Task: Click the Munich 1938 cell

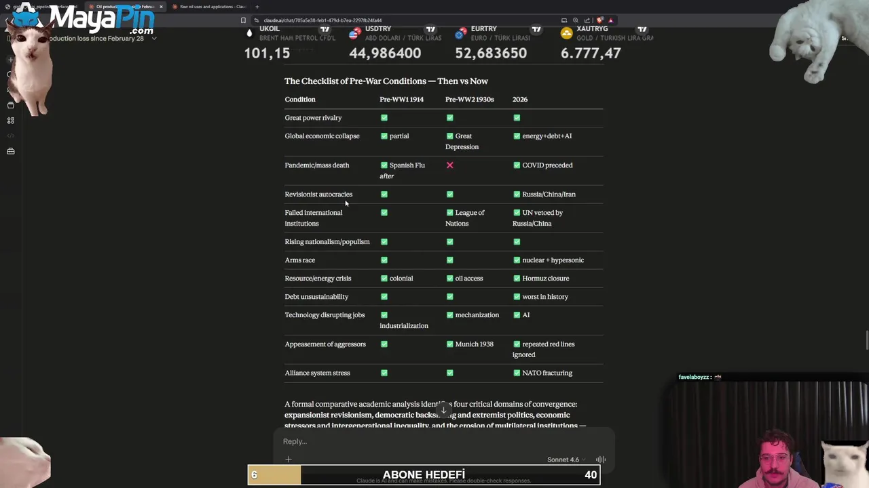Action: (x=470, y=344)
